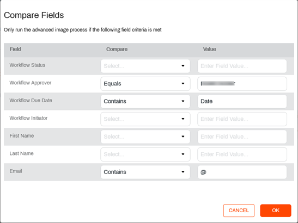Select the Workflow Initiator field label

click(28, 118)
